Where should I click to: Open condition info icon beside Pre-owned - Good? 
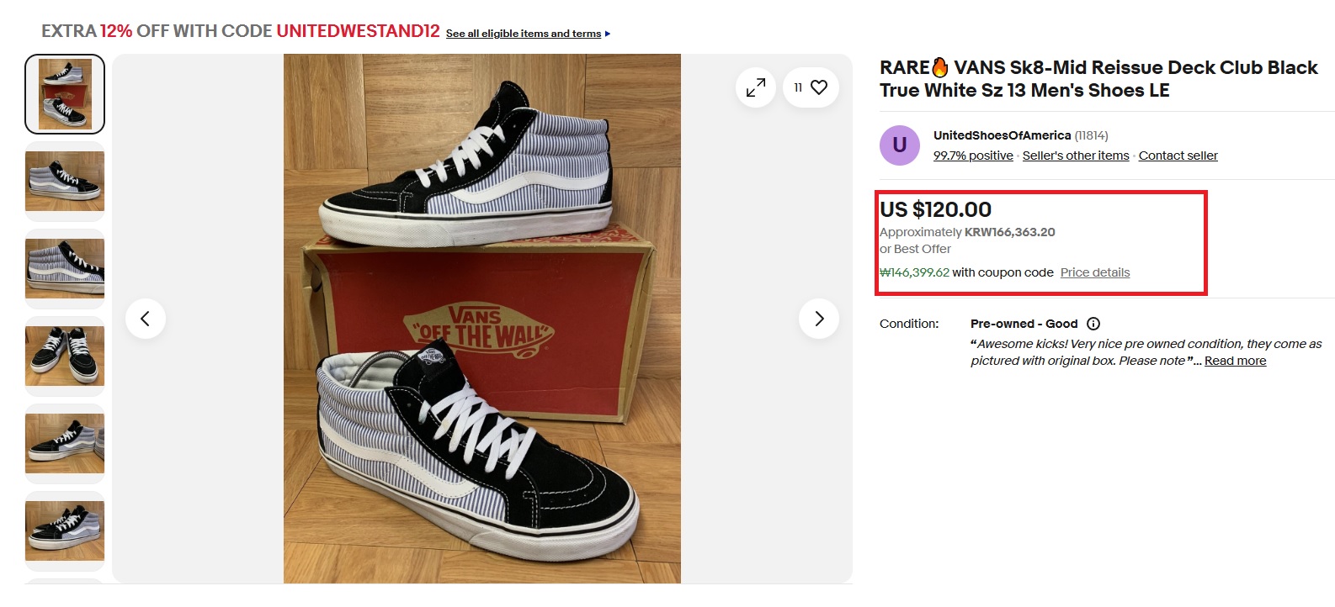[1093, 324]
